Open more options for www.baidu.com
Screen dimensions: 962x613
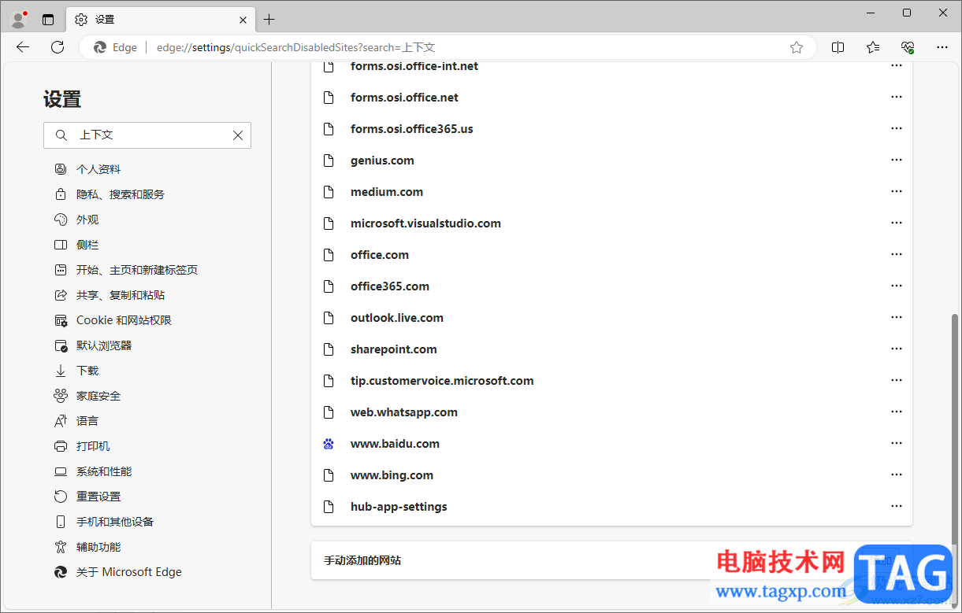pyautogui.click(x=896, y=443)
